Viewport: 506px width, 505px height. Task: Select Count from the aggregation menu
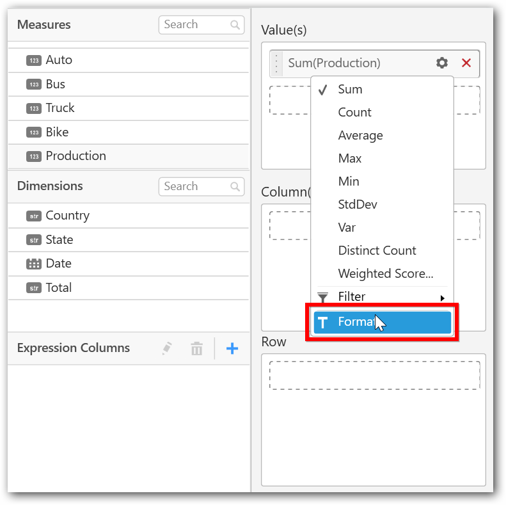point(354,113)
